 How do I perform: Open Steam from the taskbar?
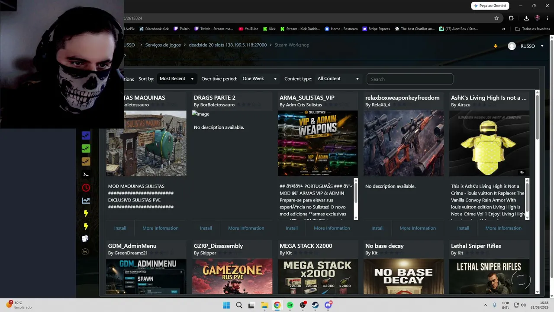pos(315,305)
